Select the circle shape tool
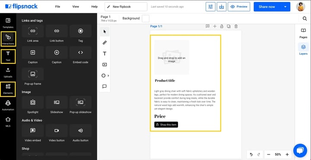 (103, 75)
